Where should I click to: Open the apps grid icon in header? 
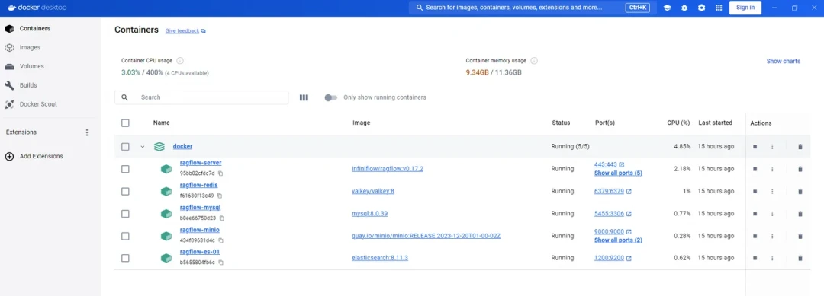(x=719, y=8)
